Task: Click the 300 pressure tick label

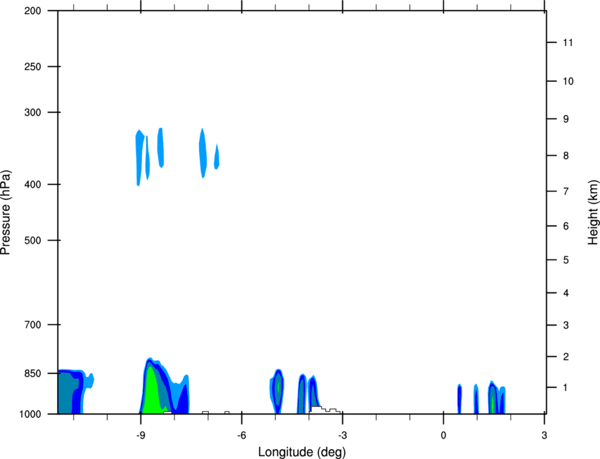Action: pyautogui.click(x=32, y=112)
